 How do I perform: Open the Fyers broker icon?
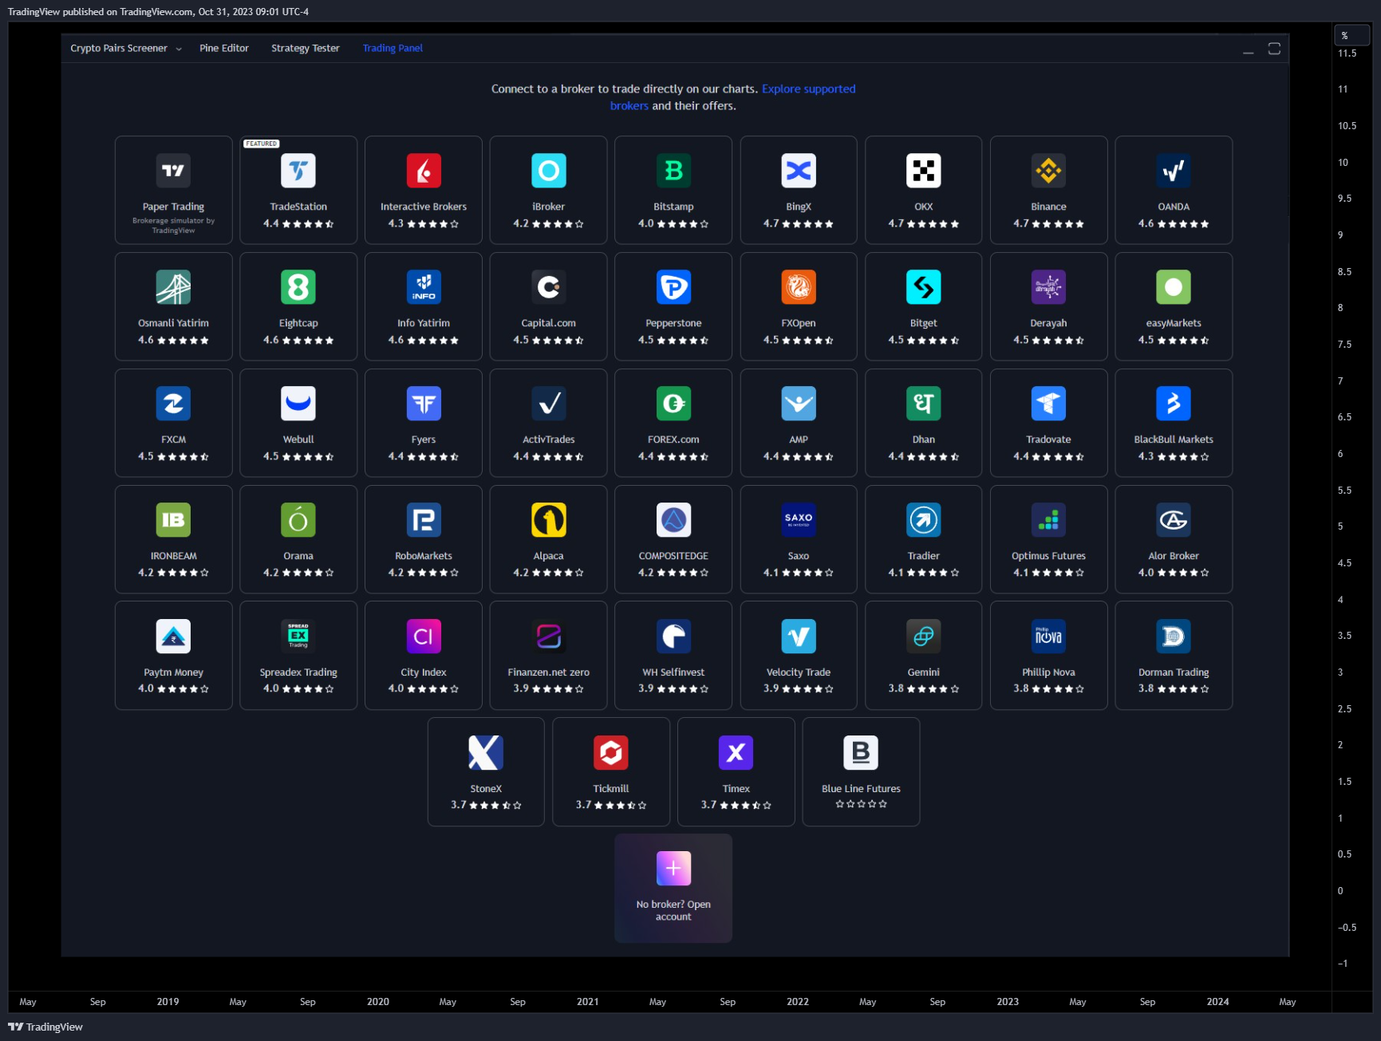coord(424,404)
